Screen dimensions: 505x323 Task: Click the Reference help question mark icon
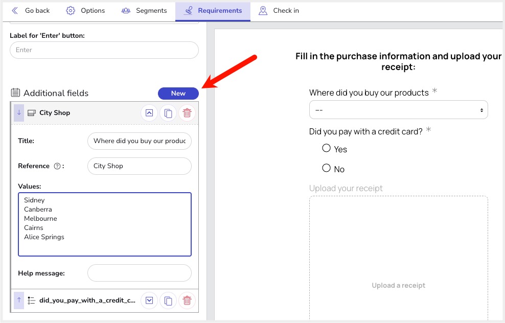click(x=57, y=166)
